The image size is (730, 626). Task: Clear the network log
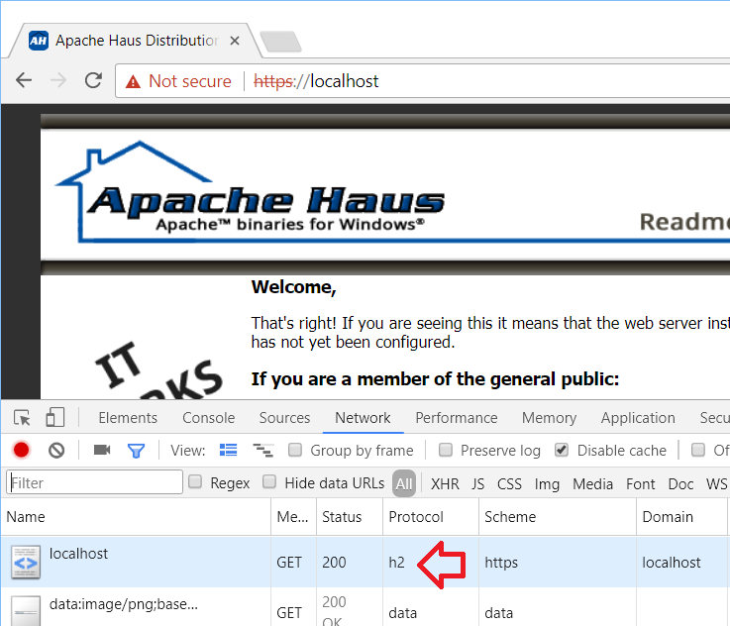(56, 450)
